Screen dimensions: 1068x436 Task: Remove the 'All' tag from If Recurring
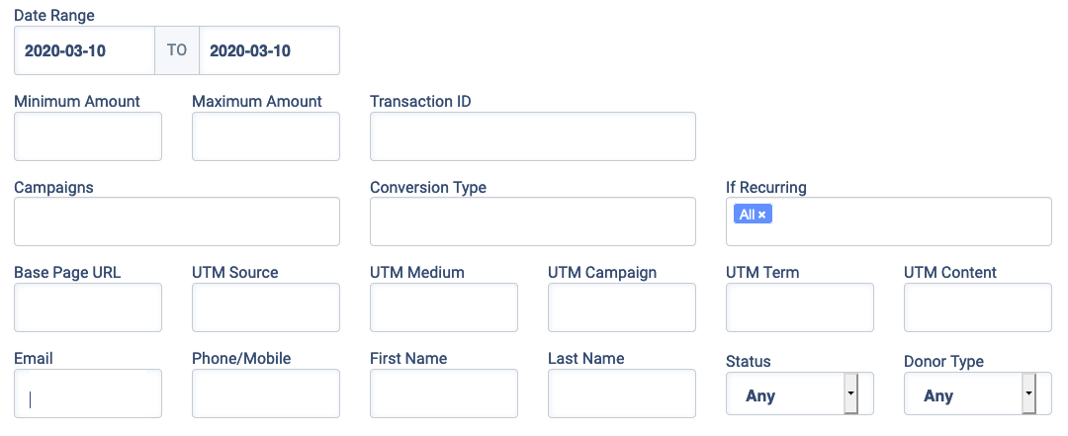tap(762, 215)
